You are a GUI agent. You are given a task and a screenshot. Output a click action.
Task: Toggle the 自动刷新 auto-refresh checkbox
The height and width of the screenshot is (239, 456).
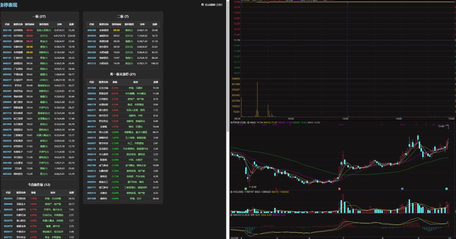coord(203,5)
